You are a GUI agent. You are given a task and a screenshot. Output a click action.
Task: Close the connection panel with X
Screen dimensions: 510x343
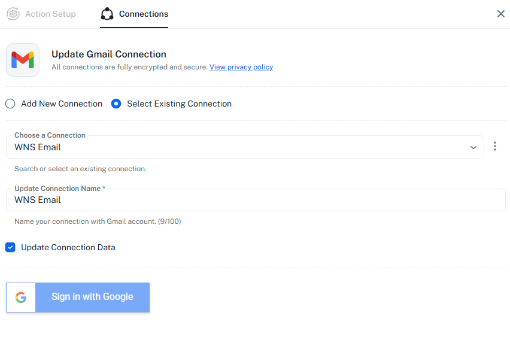click(501, 14)
